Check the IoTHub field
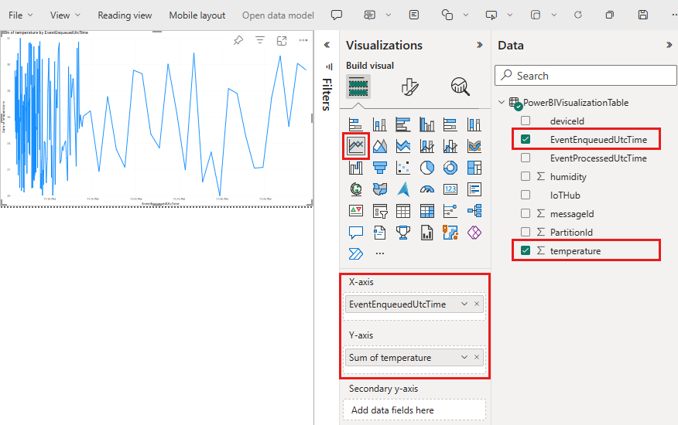Image resolution: width=678 pixels, height=425 pixels. [x=526, y=195]
